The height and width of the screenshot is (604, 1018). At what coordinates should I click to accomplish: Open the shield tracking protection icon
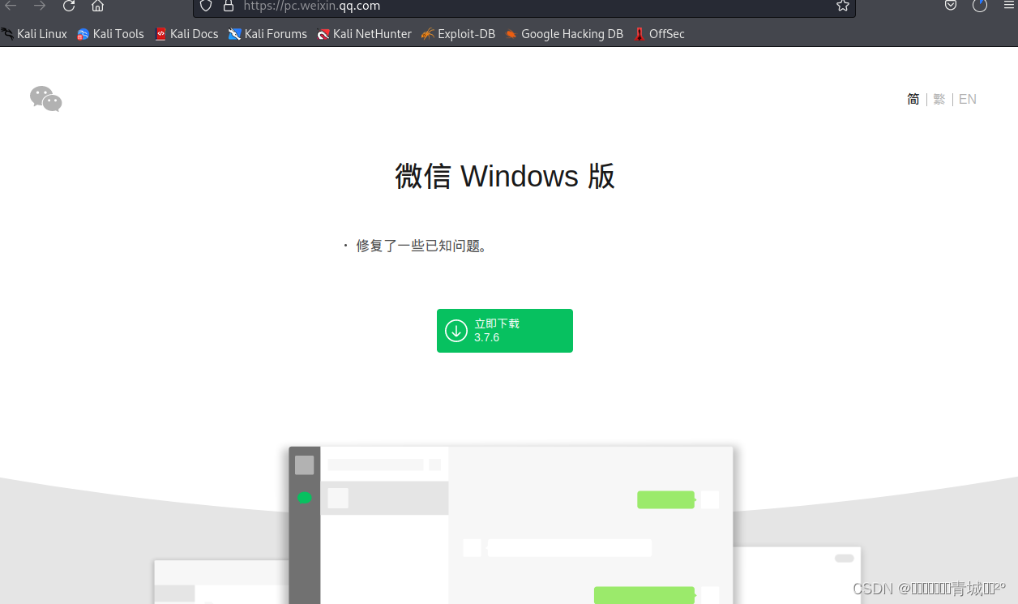pyautogui.click(x=206, y=6)
